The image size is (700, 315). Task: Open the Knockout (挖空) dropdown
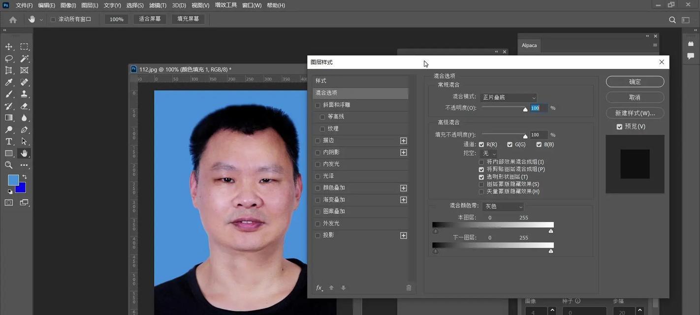click(488, 154)
